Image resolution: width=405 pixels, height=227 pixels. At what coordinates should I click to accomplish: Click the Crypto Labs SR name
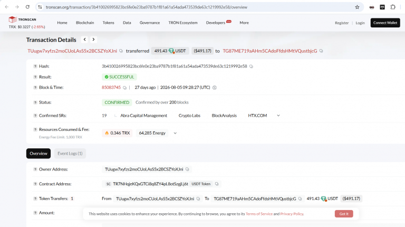189,116
